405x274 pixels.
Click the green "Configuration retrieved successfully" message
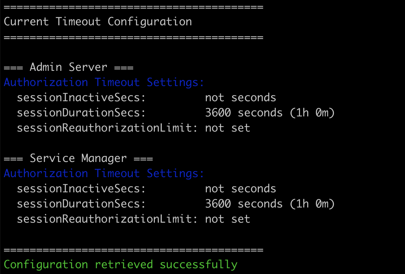(x=121, y=265)
